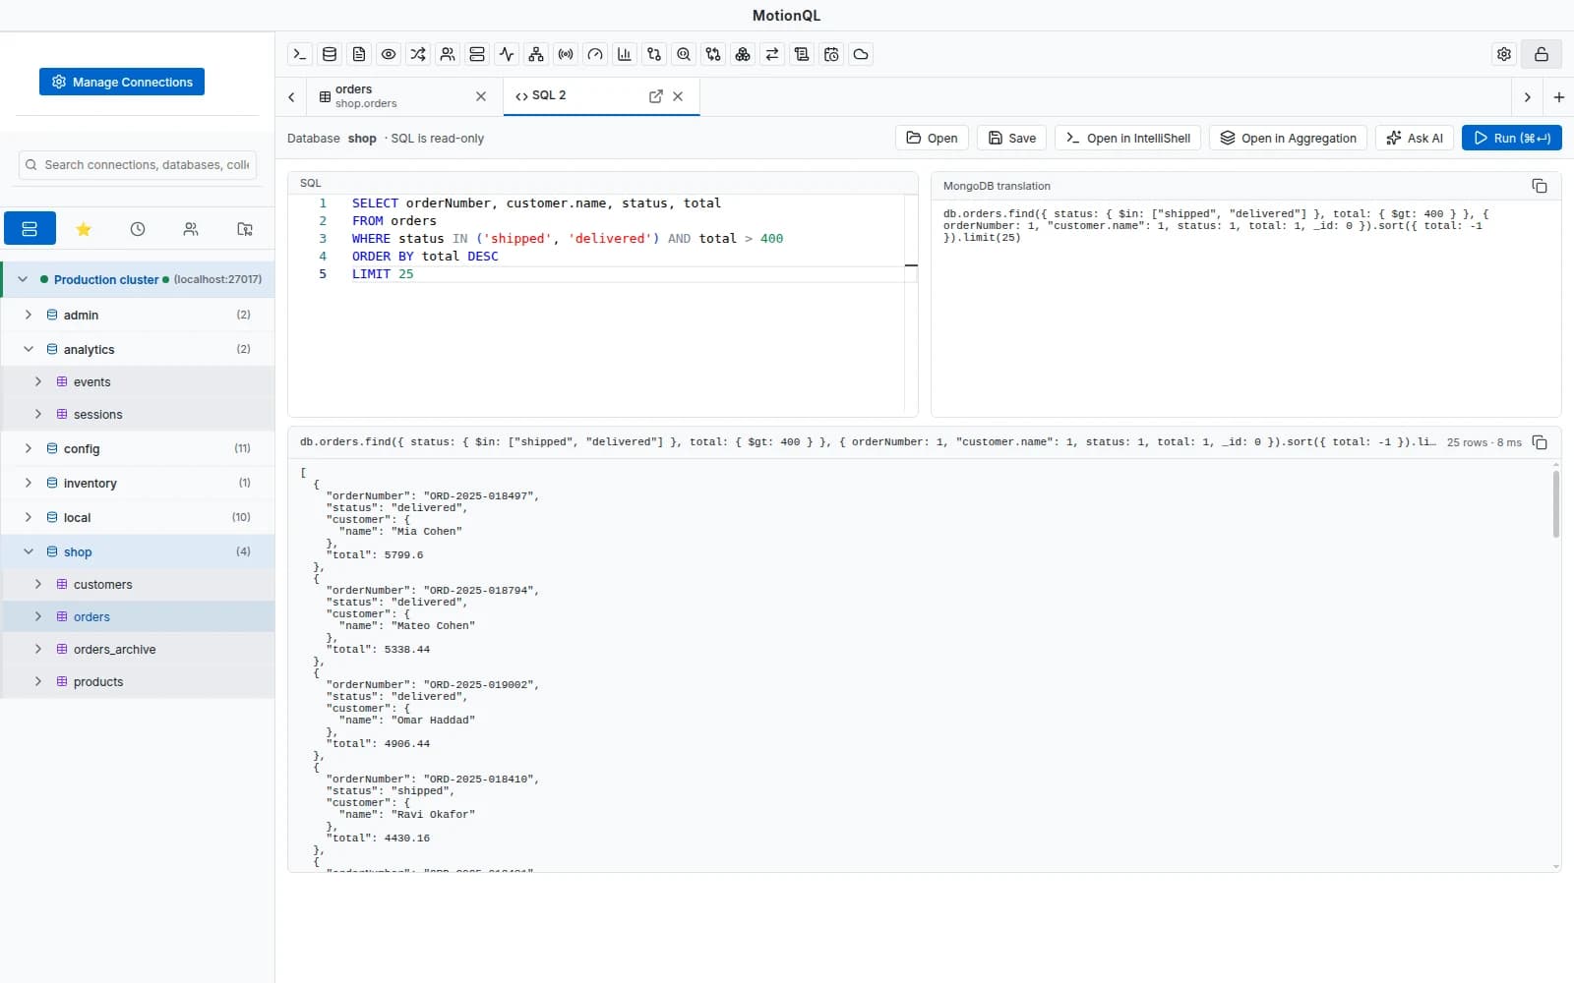Expand the local database
This screenshot has width=1574, height=983.
[29, 517]
